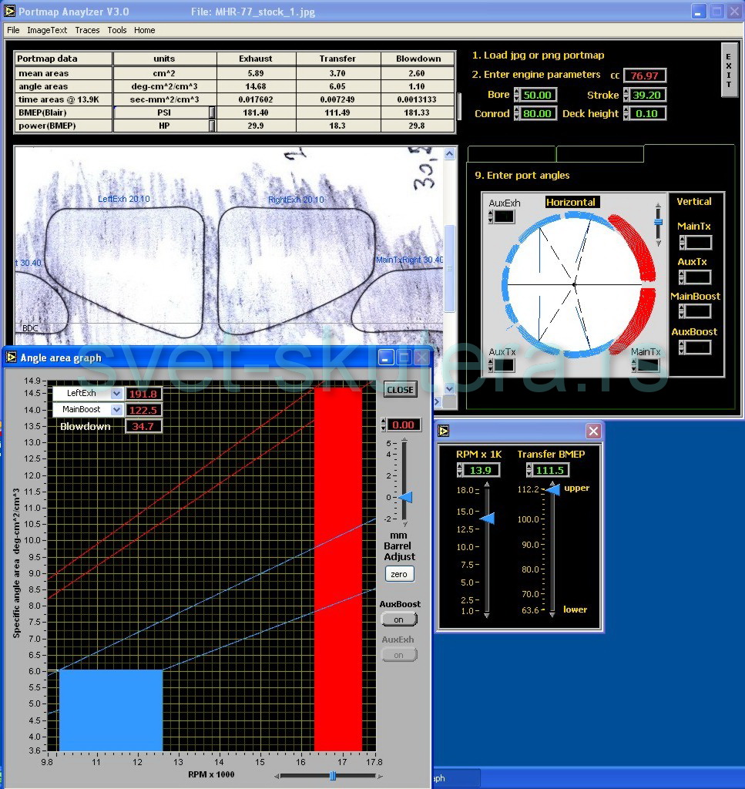Click the MainTx horizontal angle field
This screenshot has height=789, width=745.
(649, 366)
